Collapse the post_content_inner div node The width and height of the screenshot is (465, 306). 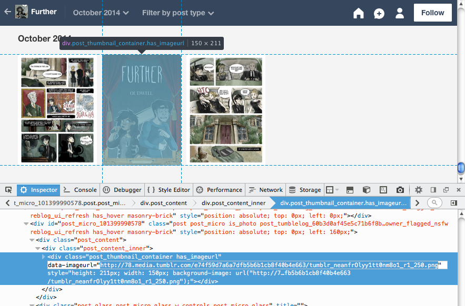38,248
